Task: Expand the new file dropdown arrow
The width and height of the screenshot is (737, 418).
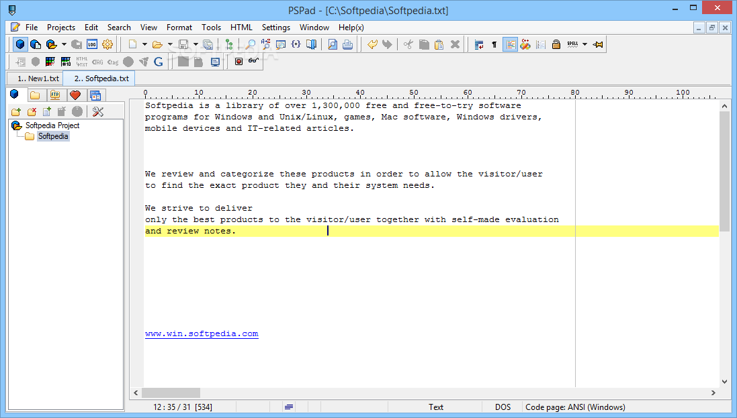Action: pos(144,44)
